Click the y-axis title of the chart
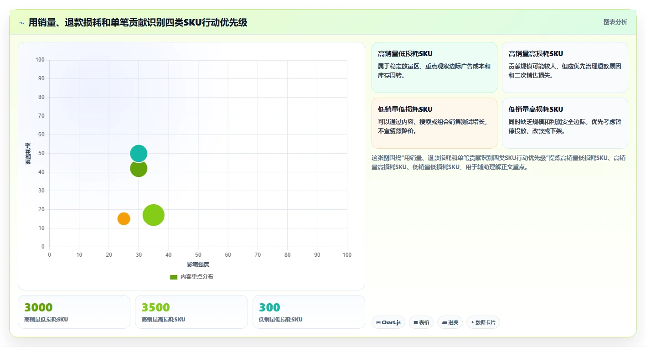The height and width of the screenshot is (347, 646). [x=28, y=153]
